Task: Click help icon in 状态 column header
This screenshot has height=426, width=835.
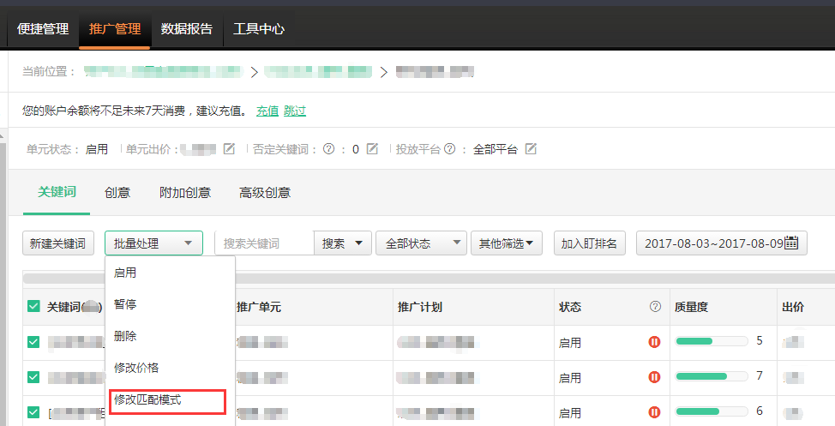Action: (x=655, y=306)
